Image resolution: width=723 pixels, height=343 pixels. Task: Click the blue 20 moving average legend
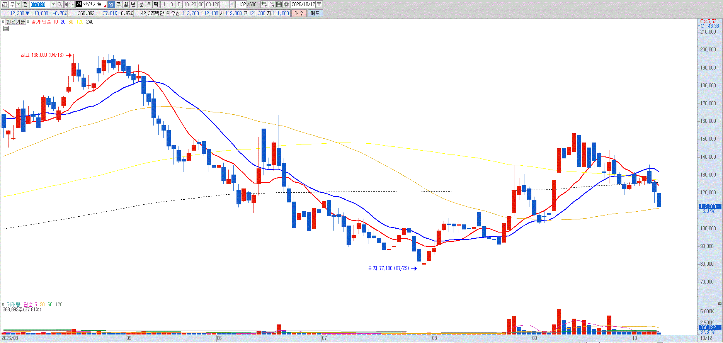click(x=63, y=22)
